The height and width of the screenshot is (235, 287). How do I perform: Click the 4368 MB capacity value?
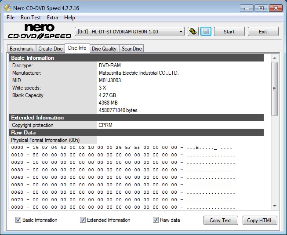[x=108, y=103]
